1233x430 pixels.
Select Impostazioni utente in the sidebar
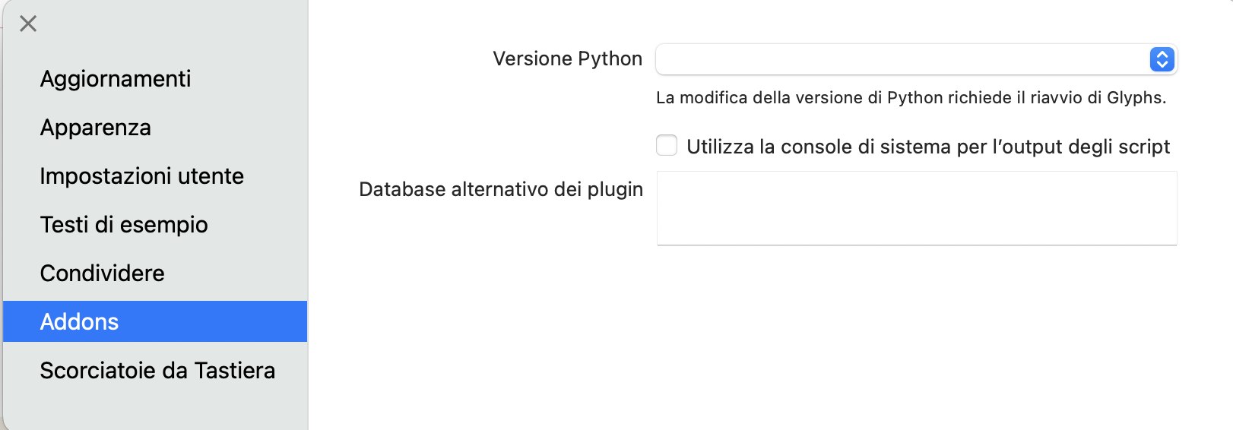[142, 176]
